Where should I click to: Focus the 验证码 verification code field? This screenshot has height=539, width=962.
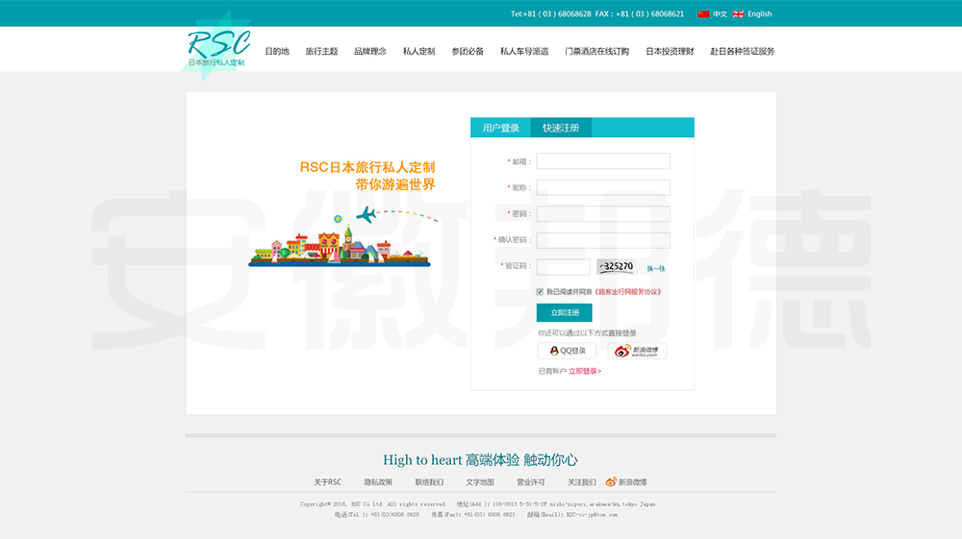[563, 266]
